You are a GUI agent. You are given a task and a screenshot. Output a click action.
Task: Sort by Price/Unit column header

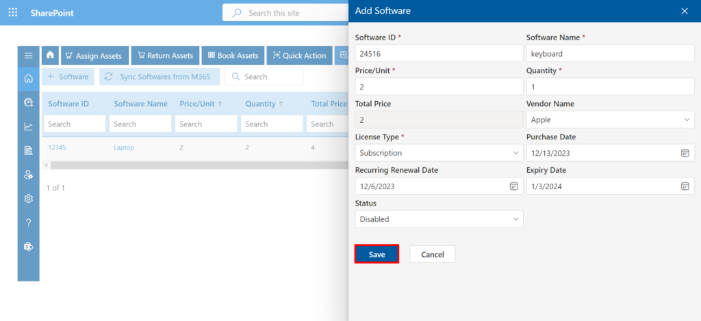coord(201,104)
